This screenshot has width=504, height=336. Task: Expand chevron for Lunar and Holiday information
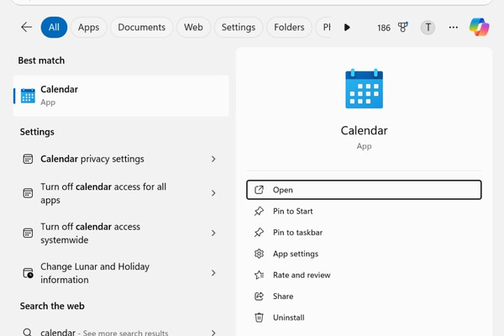click(213, 273)
